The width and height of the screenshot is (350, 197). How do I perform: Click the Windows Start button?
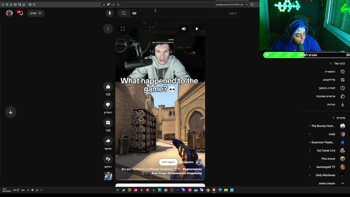(x=232, y=190)
